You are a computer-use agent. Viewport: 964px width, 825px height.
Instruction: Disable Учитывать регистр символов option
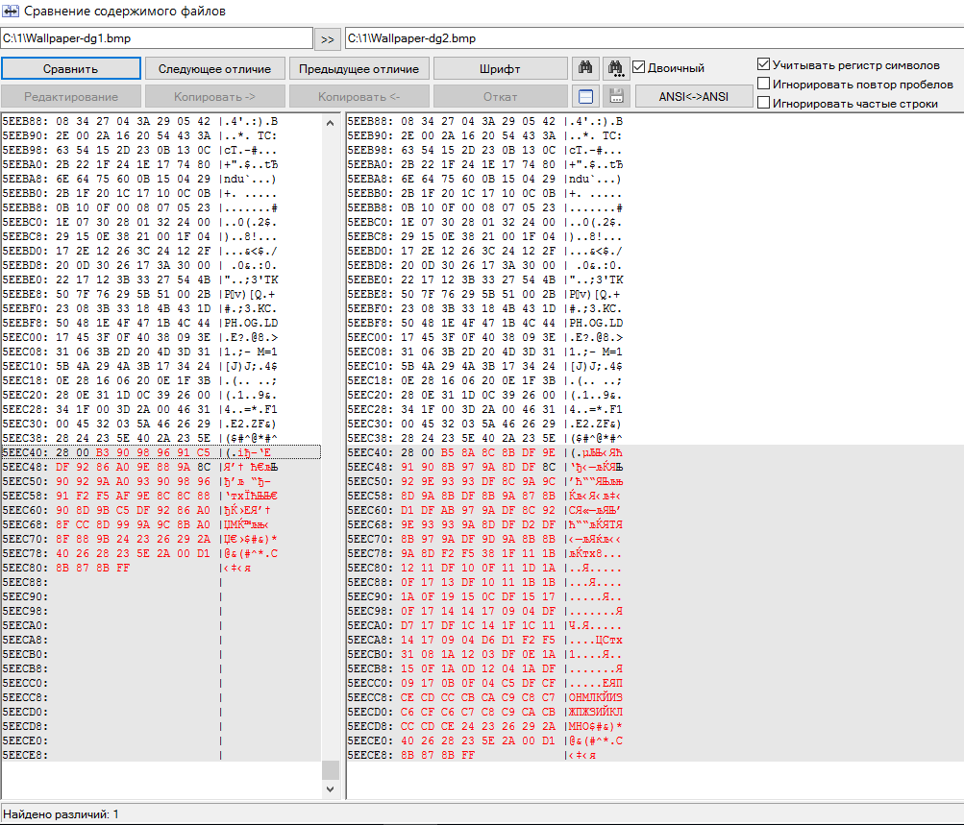[x=764, y=64]
